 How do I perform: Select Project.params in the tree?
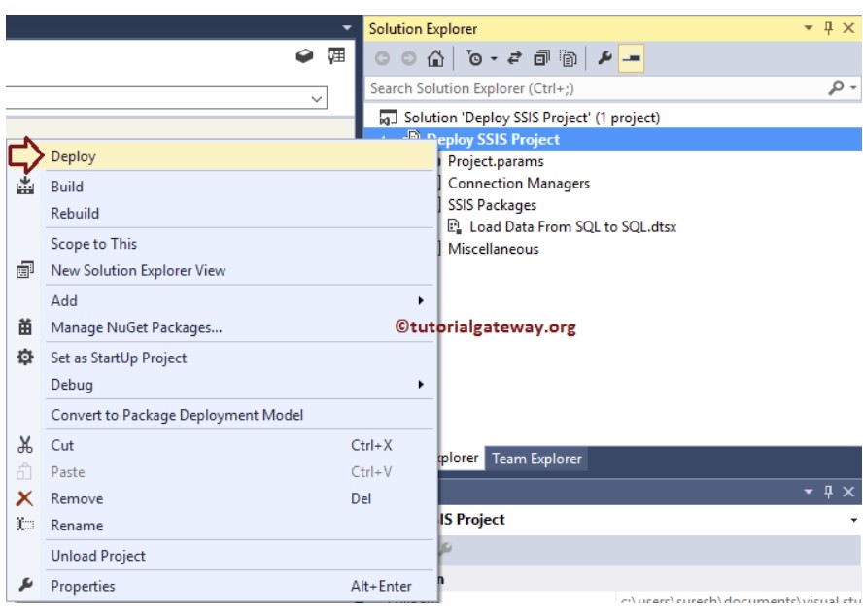[496, 161]
